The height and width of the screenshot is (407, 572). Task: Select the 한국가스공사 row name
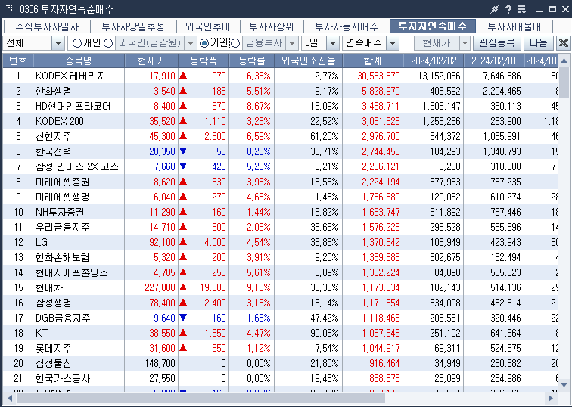coord(62,378)
